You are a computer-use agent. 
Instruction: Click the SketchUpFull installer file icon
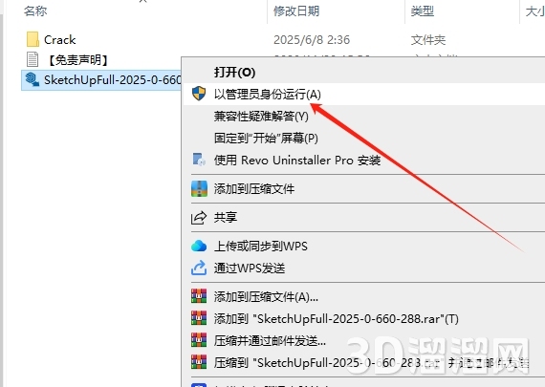[x=33, y=79]
